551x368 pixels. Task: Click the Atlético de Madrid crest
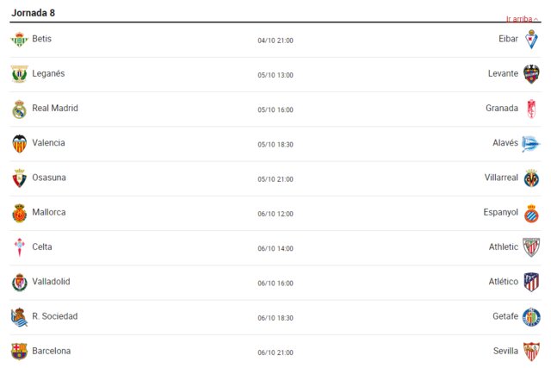(531, 282)
